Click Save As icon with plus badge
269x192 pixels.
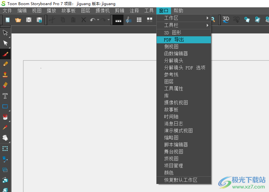[39, 20]
